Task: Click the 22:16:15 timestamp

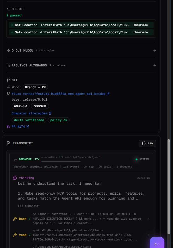Action: tap(144, 178)
